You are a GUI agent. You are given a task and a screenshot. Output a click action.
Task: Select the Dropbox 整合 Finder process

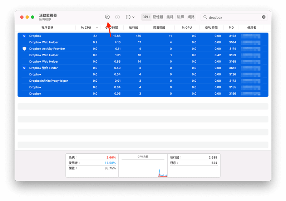pyautogui.click(x=143, y=68)
